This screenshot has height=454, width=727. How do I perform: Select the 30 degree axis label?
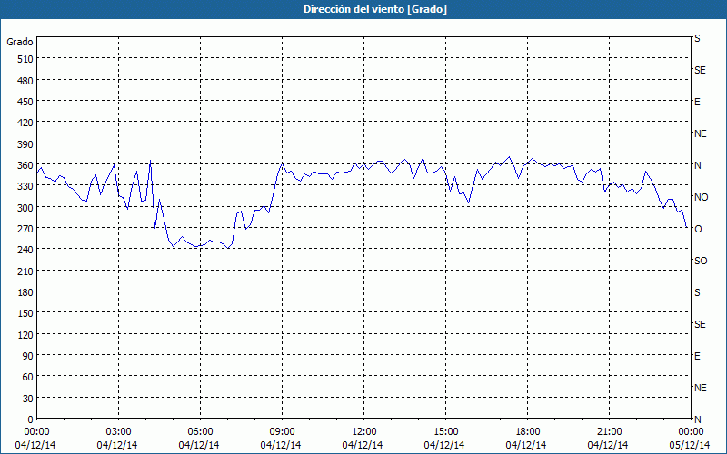(28, 399)
